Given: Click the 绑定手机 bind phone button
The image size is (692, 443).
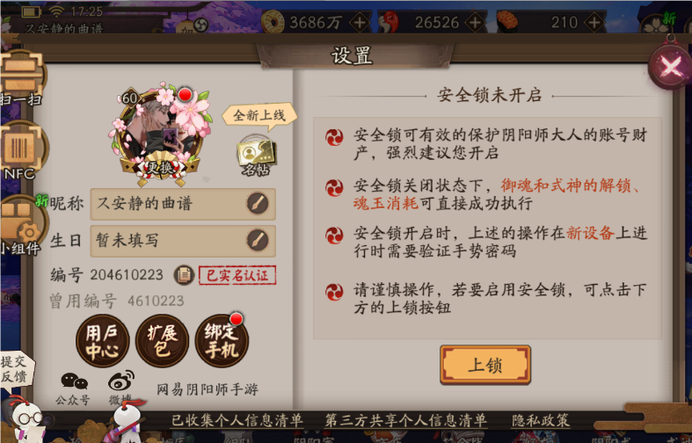Looking at the screenshot, I should click(x=222, y=341).
